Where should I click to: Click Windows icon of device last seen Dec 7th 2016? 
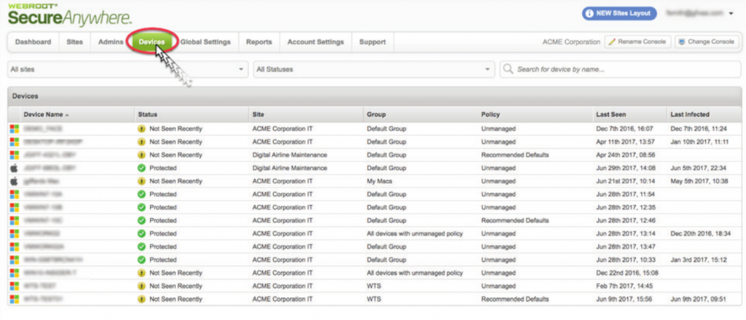(x=15, y=129)
